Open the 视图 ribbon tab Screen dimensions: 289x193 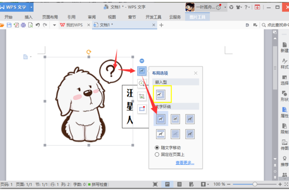pos(112,17)
